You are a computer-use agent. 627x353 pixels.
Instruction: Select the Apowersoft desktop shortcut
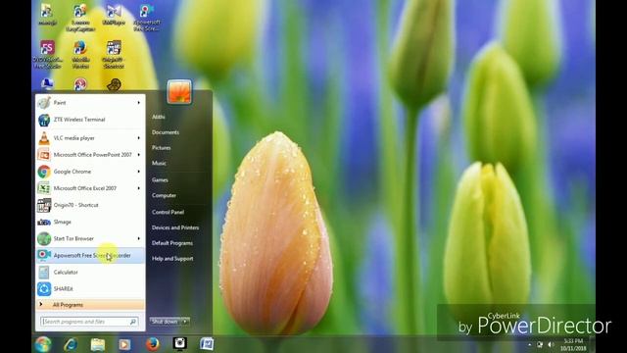[147, 18]
